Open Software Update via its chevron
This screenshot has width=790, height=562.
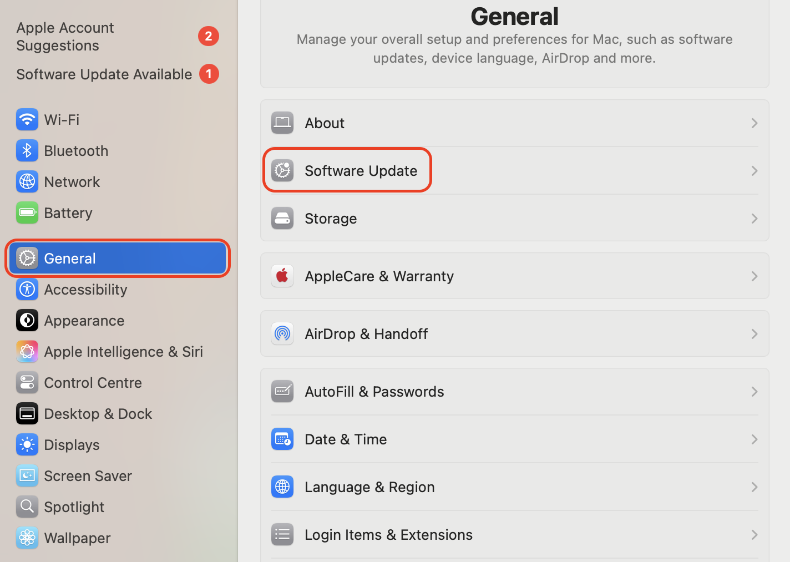(x=754, y=170)
